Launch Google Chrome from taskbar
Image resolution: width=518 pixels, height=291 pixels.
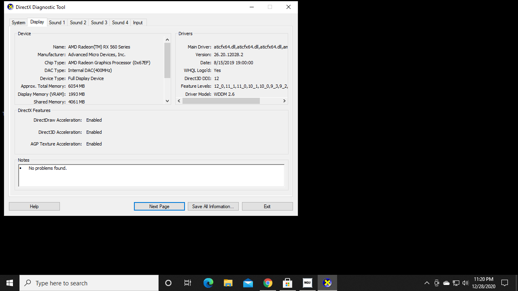[268, 283]
